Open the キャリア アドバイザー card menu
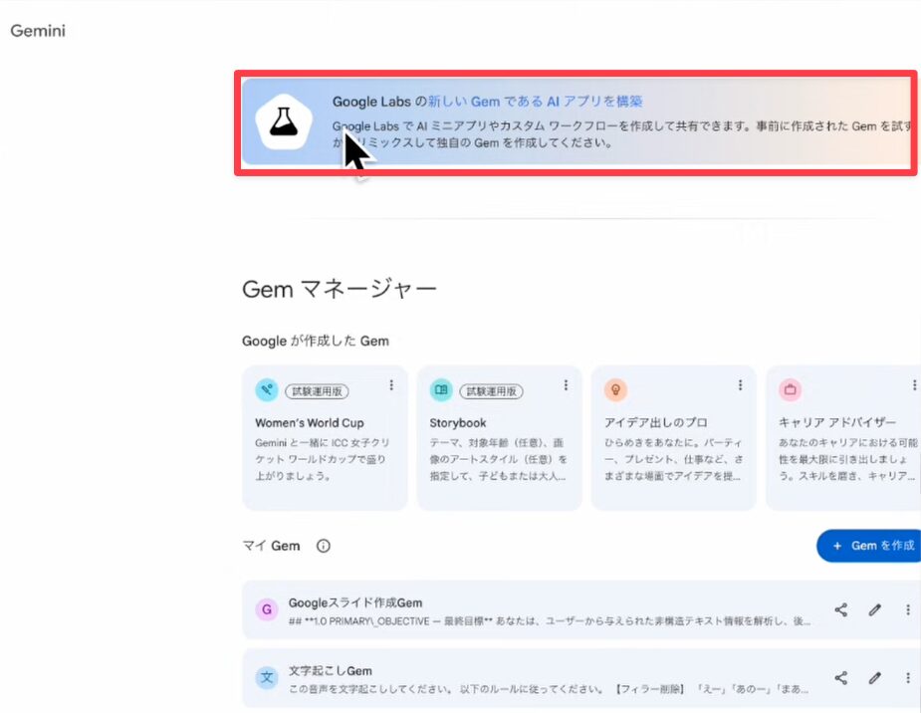The image size is (921, 713). click(x=914, y=385)
